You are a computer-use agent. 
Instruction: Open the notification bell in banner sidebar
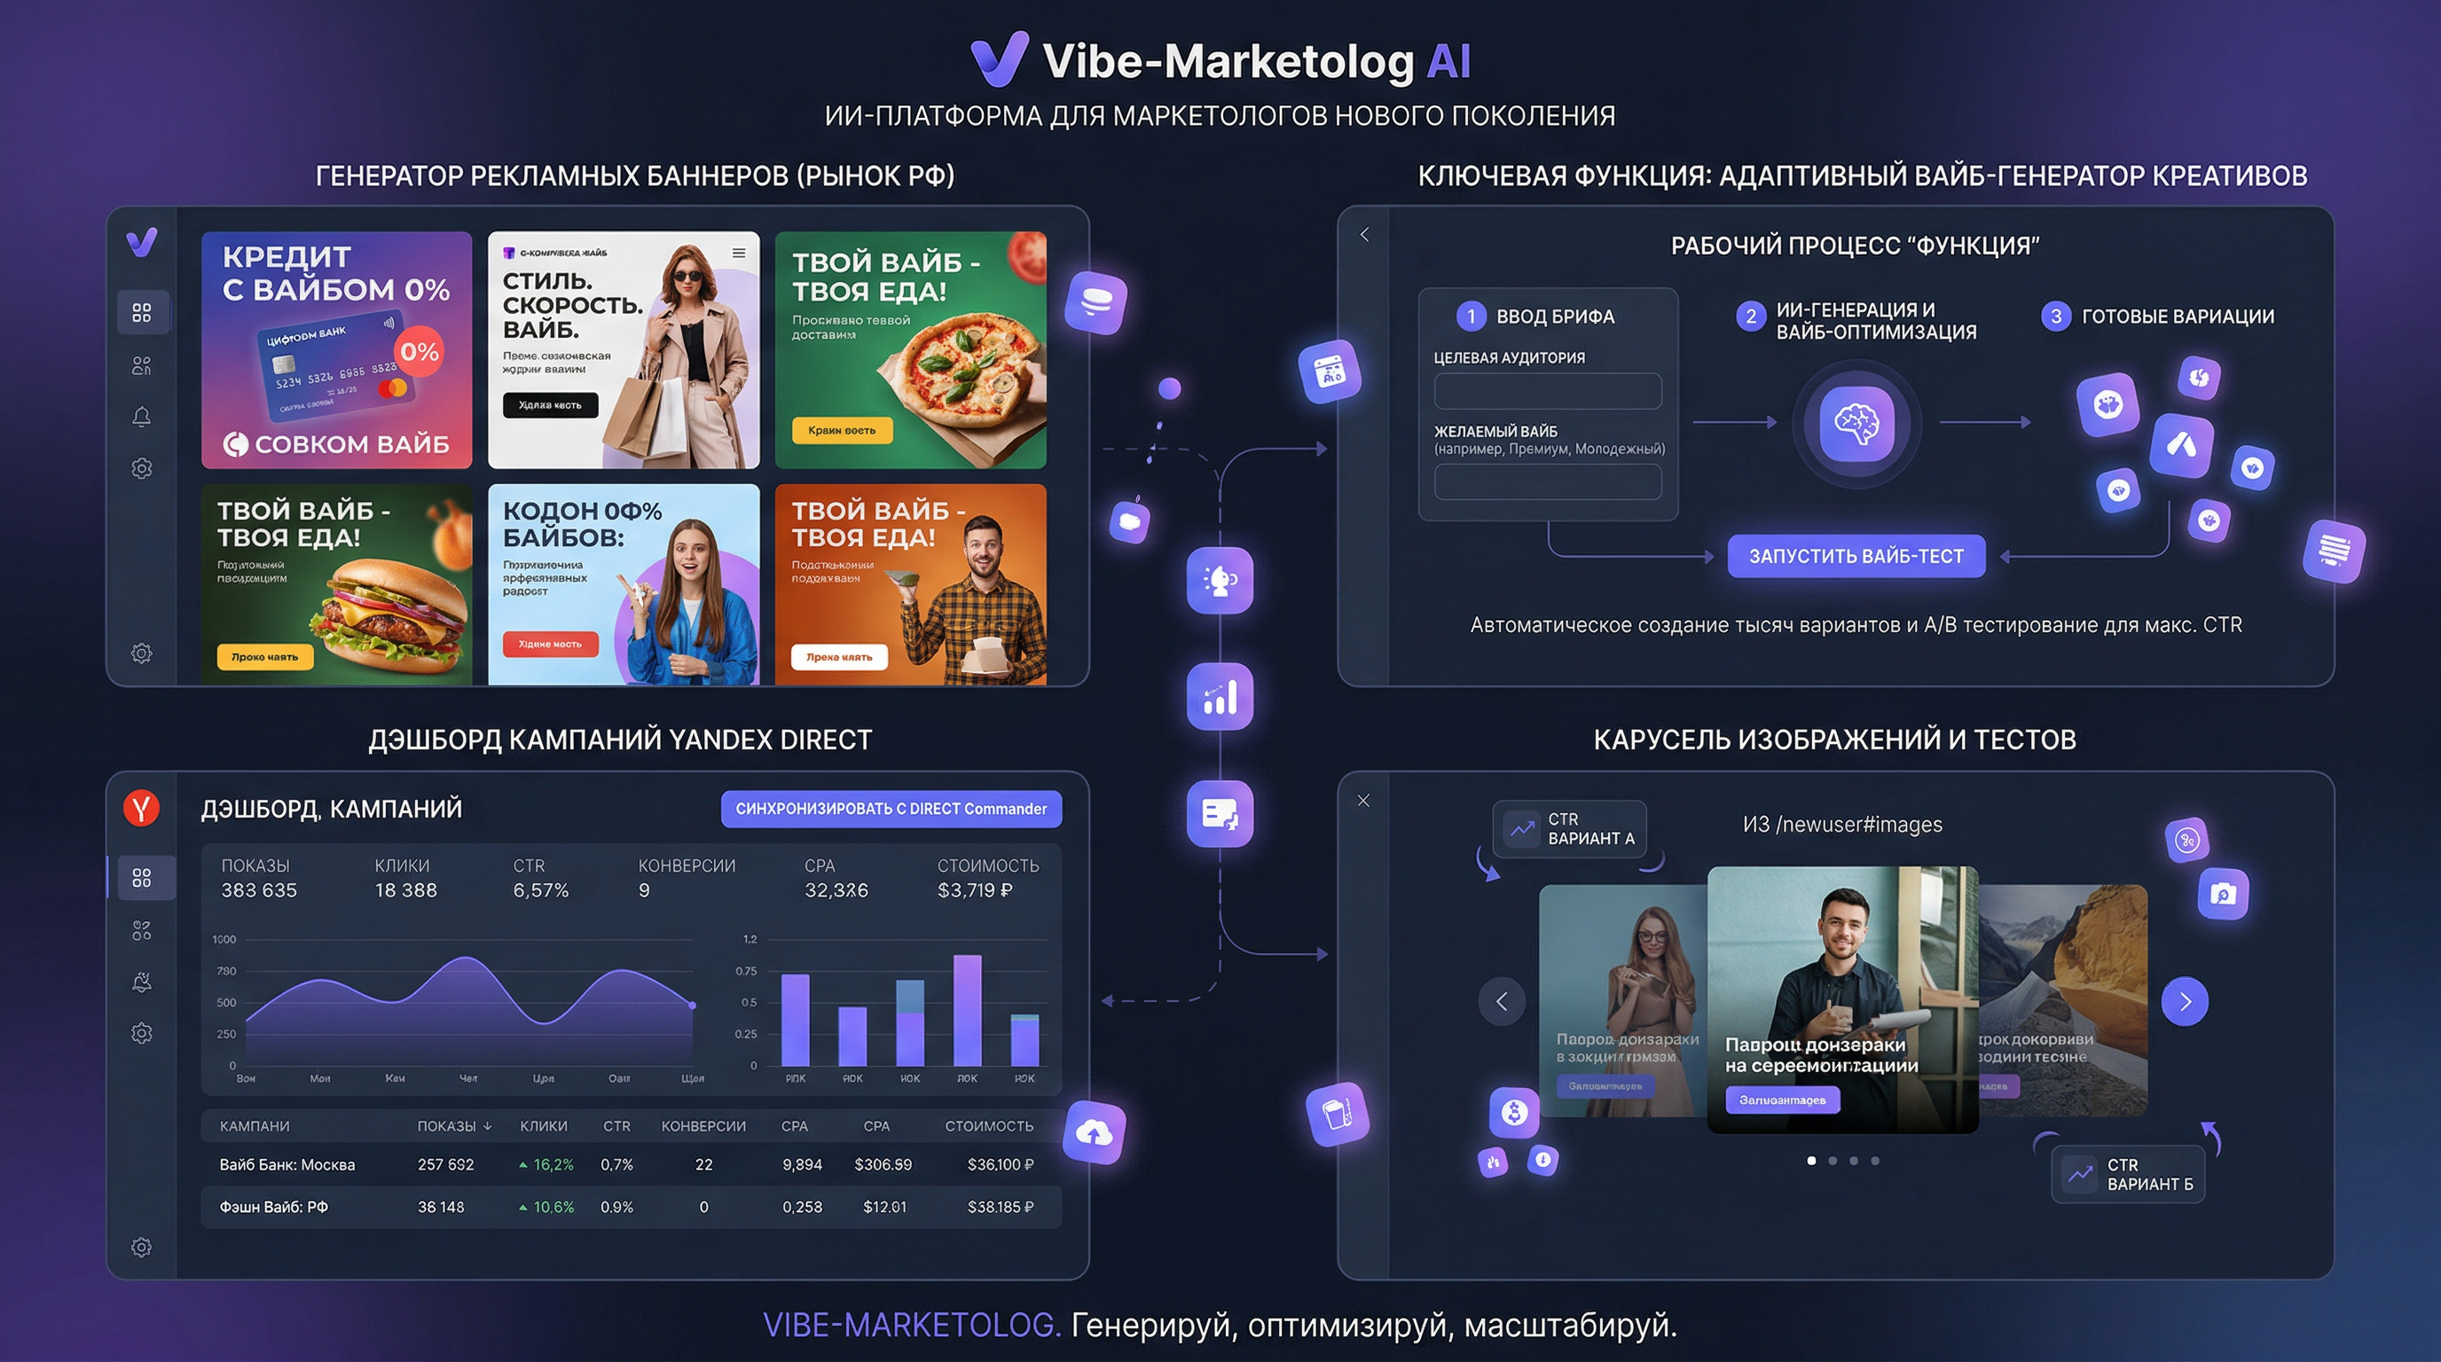click(x=141, y=417)
